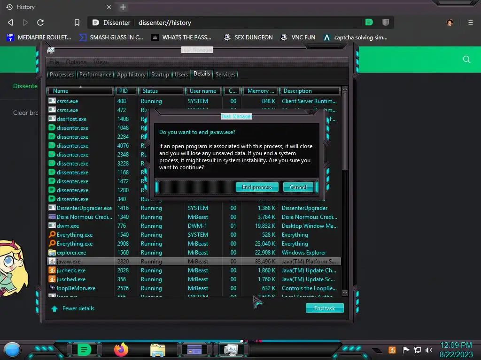Select dissenter.exe icon with PID 1048
Image resolution: width=481 pixels, height=360 pixels.
coord(52,127)
